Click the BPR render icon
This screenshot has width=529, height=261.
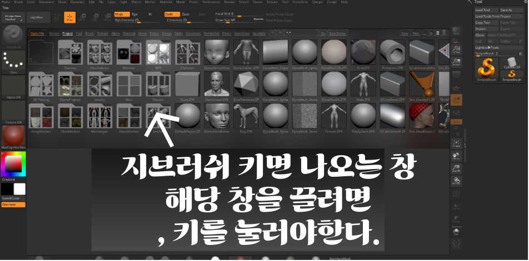(x=456, y=31)
